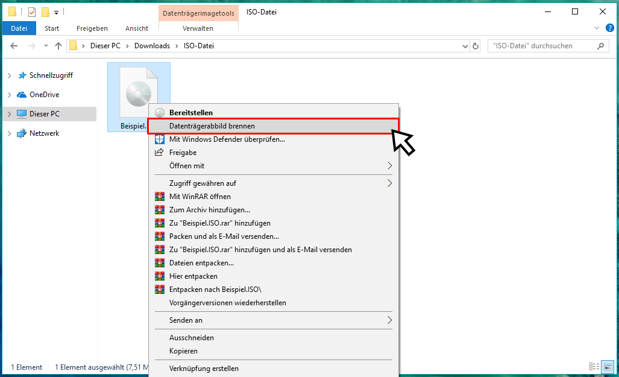Viewport: 619px width, 377px height.
Task: Select the Datenträgerimagetools contextual tab header
Action: [x=198, y=13]
